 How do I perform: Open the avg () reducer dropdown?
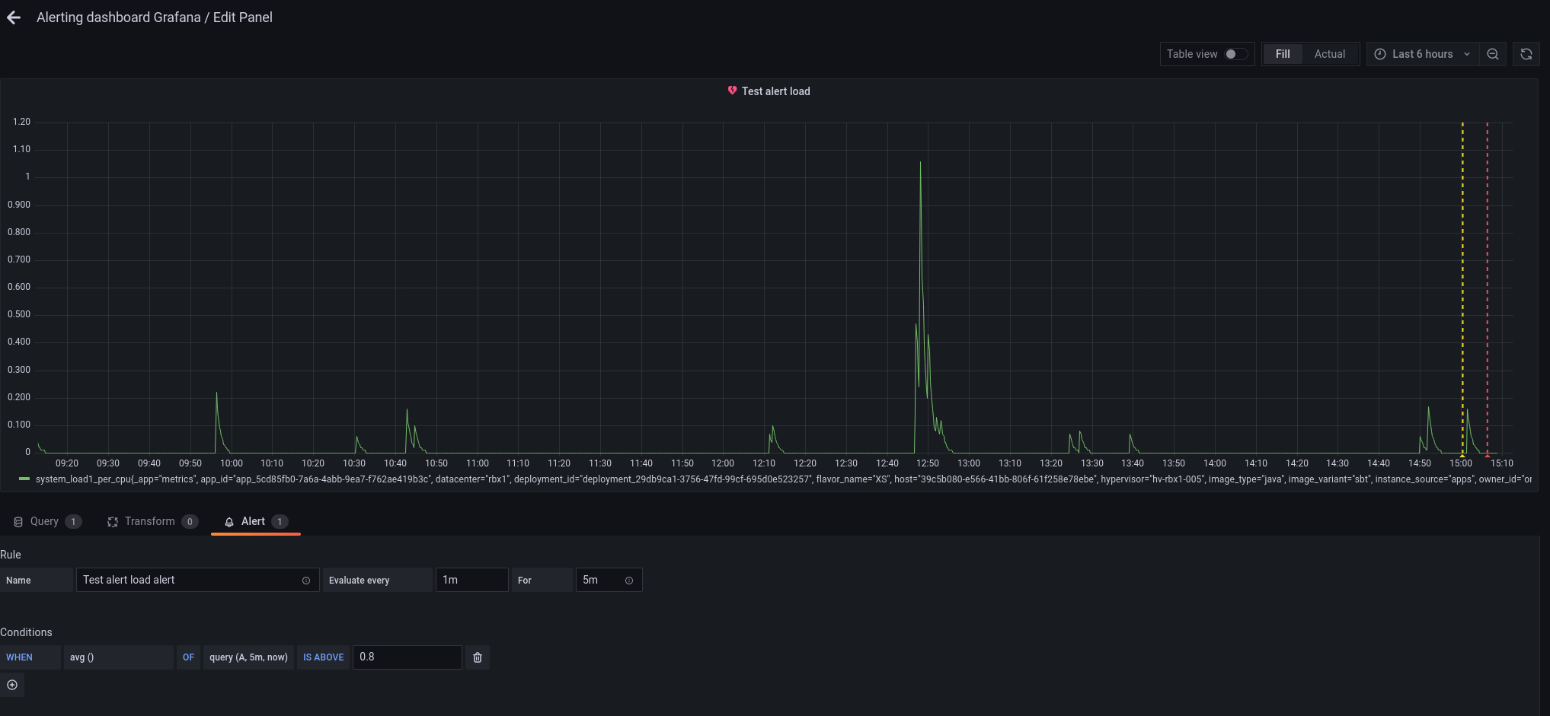[x=118, y=657]
